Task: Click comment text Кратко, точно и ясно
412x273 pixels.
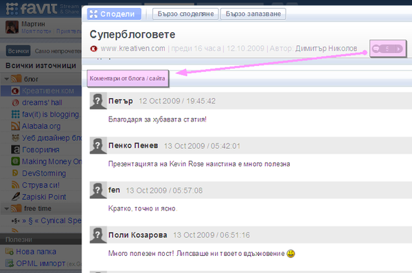Action: [x=143, y=209]
